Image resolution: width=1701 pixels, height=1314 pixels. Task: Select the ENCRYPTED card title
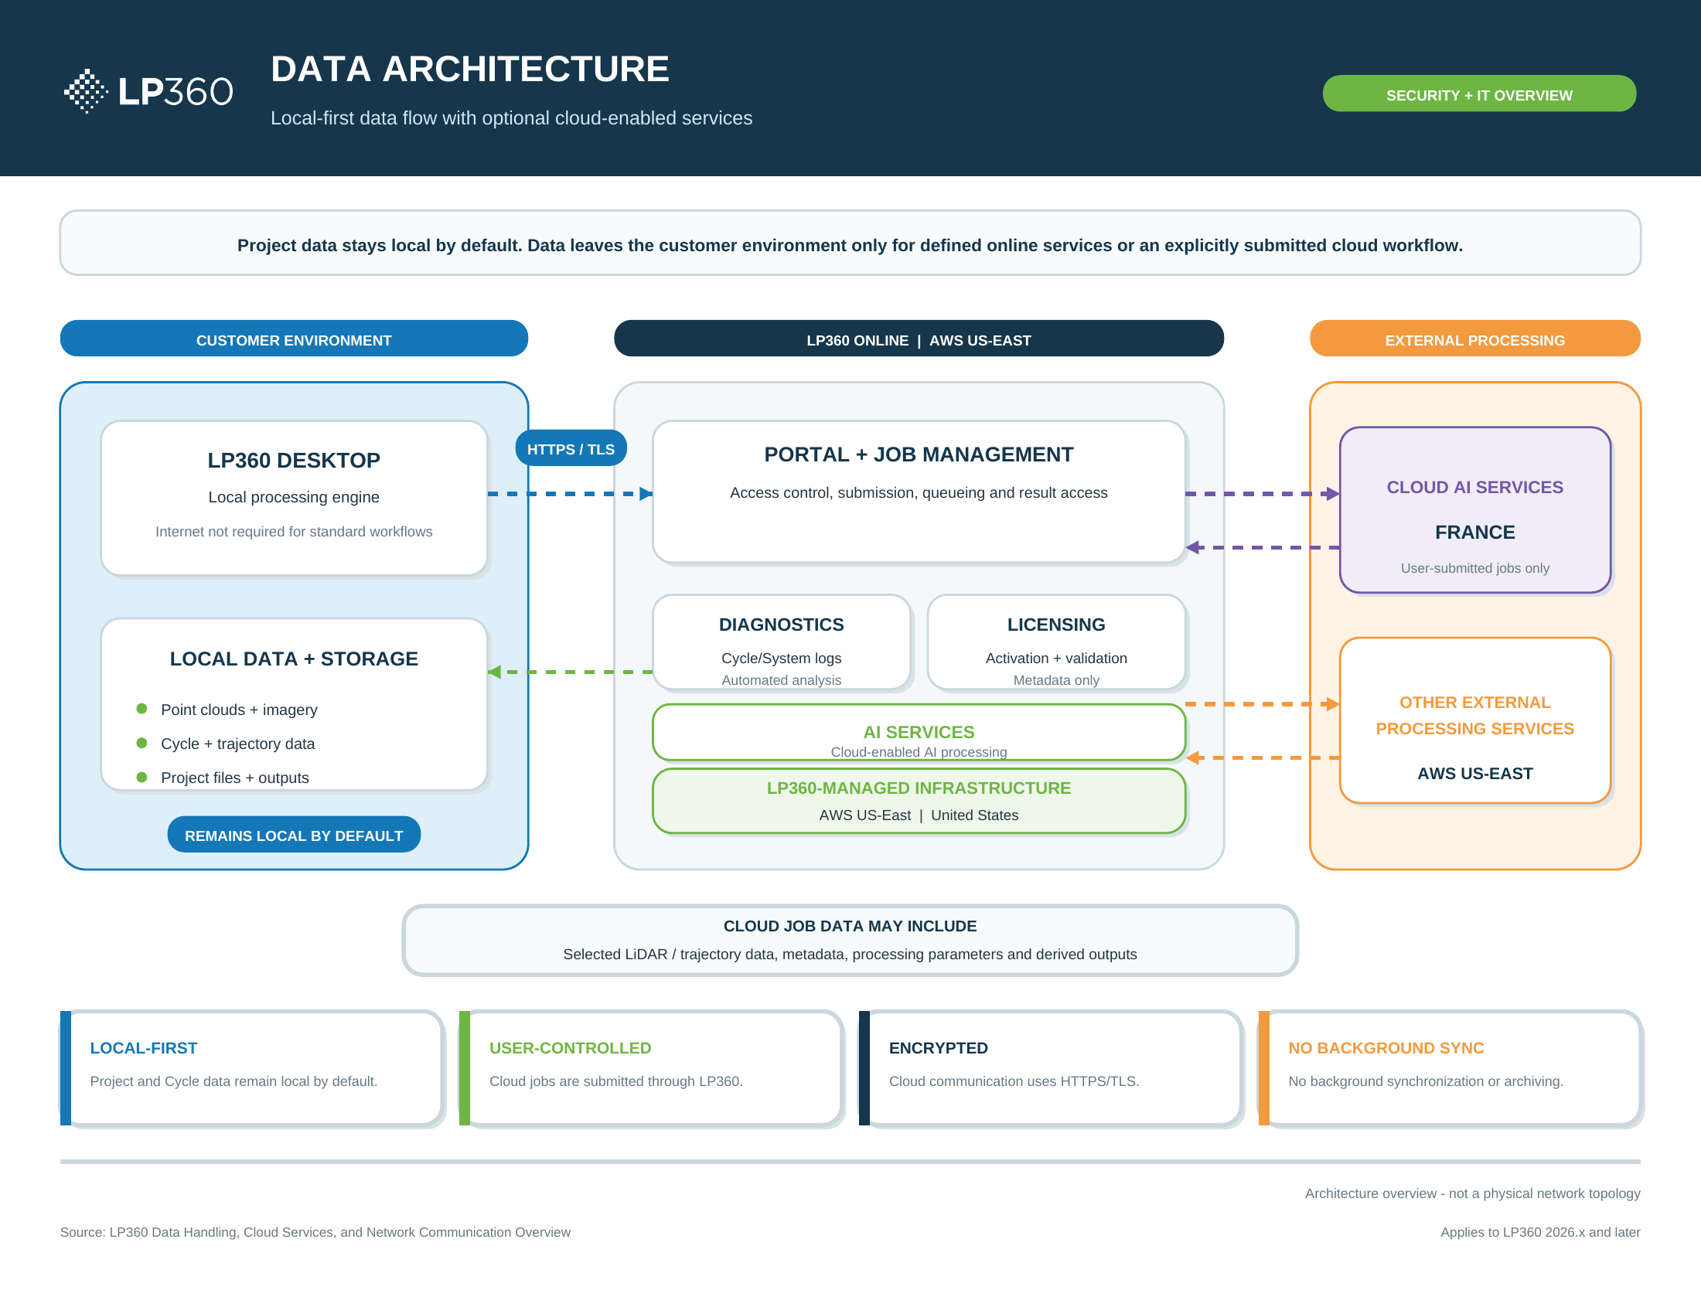pos(939,1048)
